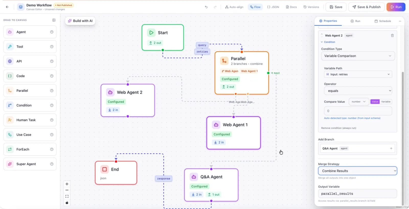This screenshot has width=409, height=209.
Task: Open the Condition Type dropdown
Action: 358,56
